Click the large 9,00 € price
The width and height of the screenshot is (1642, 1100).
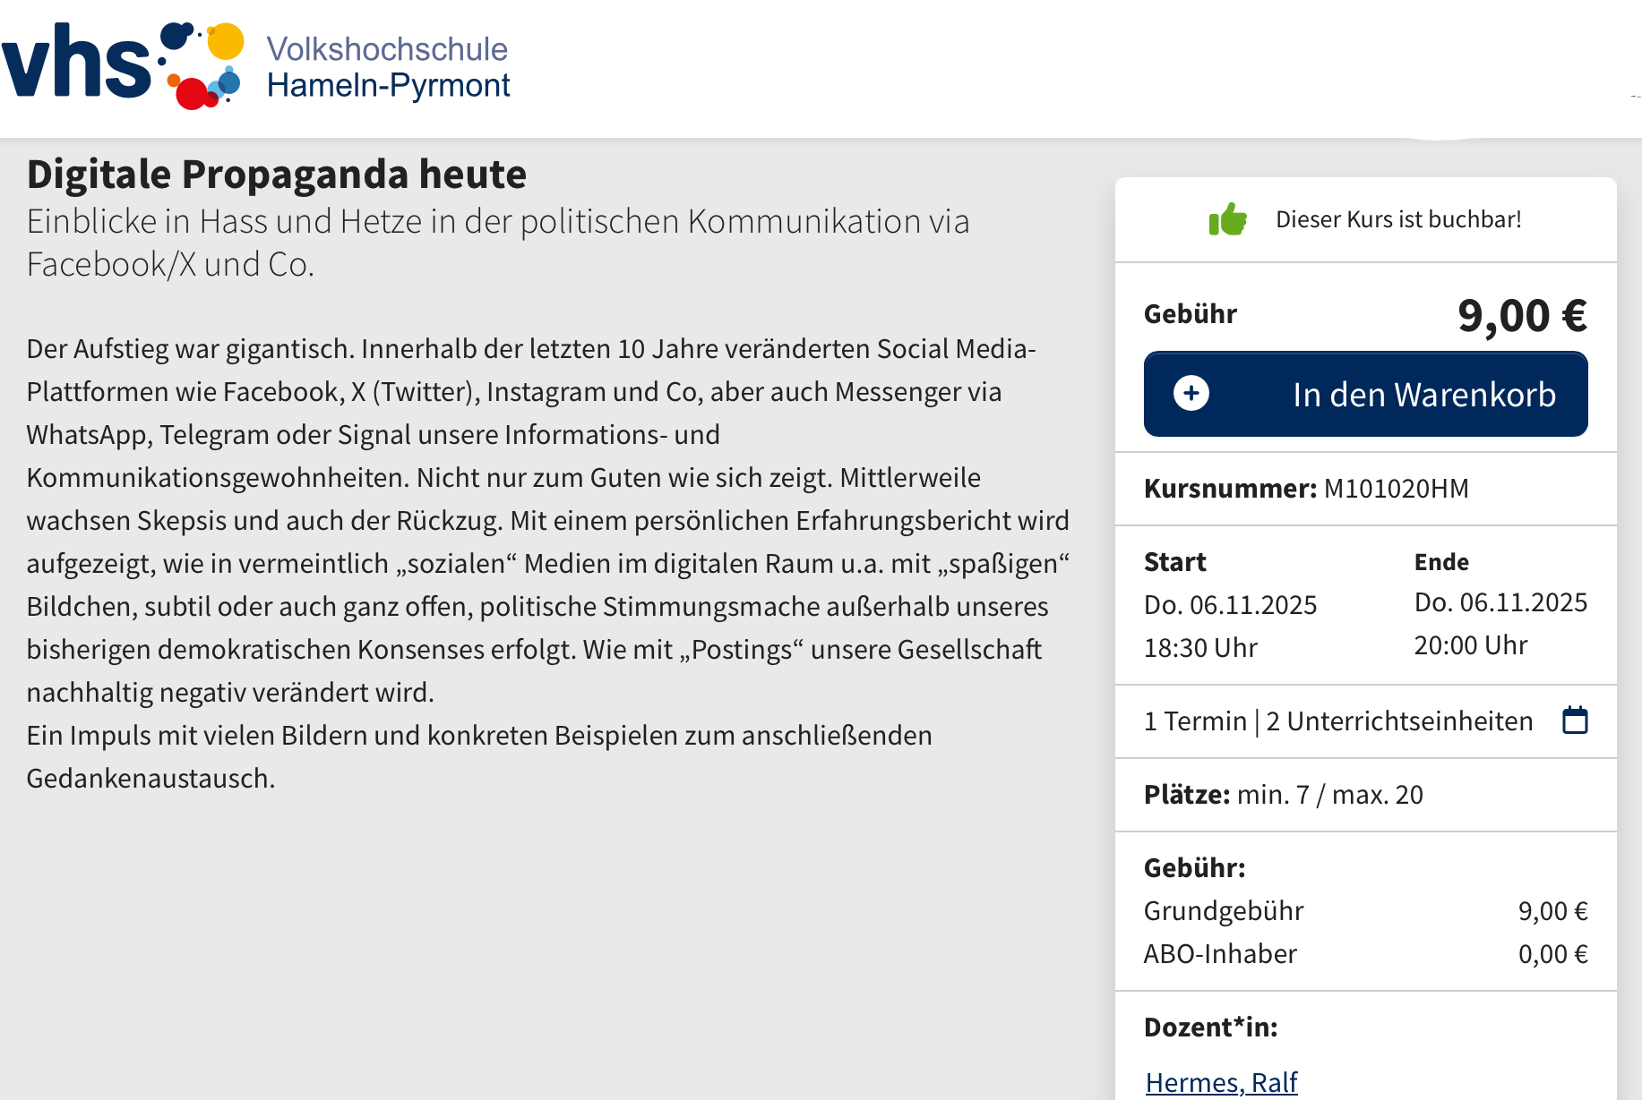1521,315
